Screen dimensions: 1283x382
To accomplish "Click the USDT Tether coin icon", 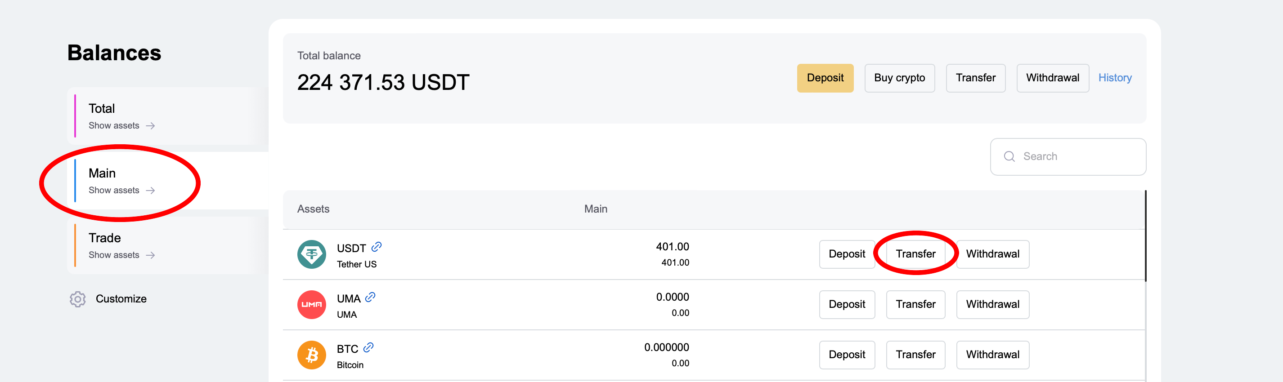I will coord(311,254).
